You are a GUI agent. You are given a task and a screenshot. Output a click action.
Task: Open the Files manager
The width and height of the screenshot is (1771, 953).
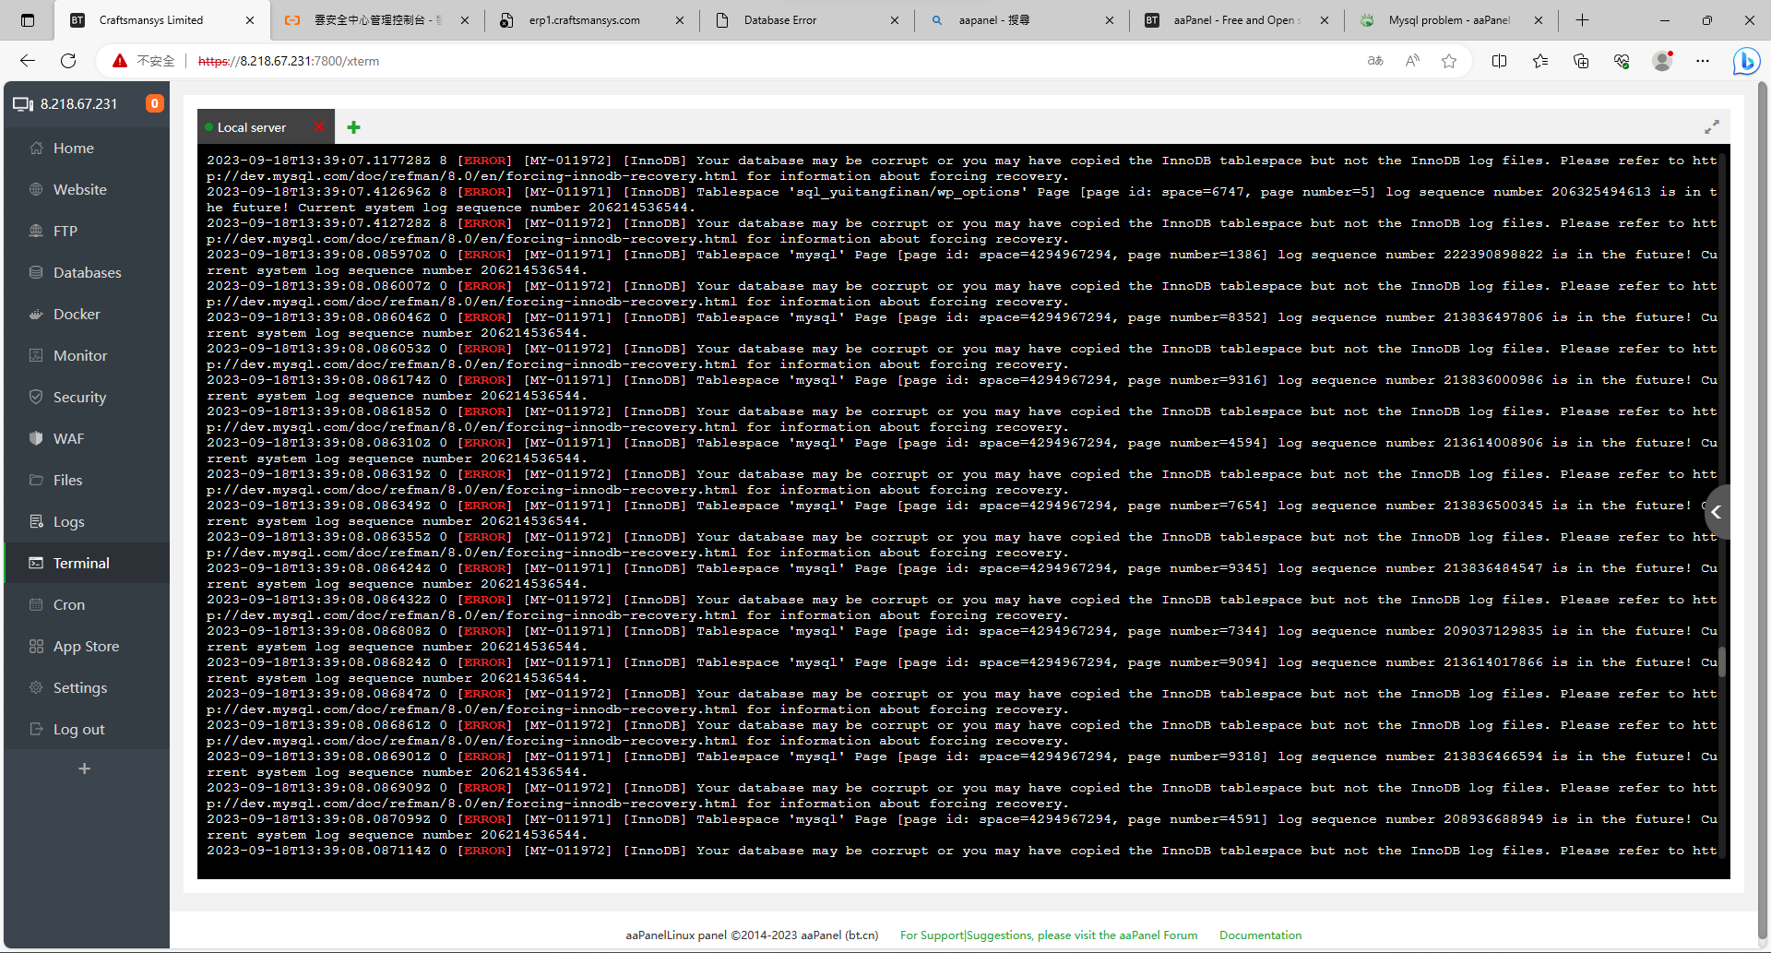coord(66,480)
